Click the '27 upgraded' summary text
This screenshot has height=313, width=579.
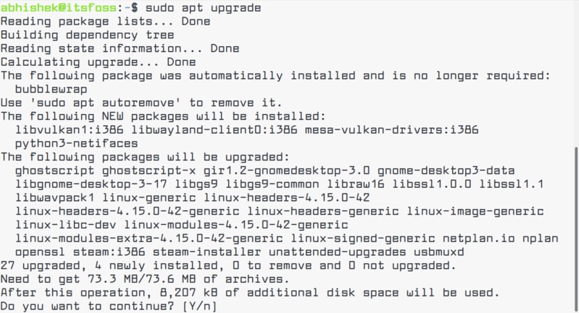pyautogui.click(x=41, y=265)
